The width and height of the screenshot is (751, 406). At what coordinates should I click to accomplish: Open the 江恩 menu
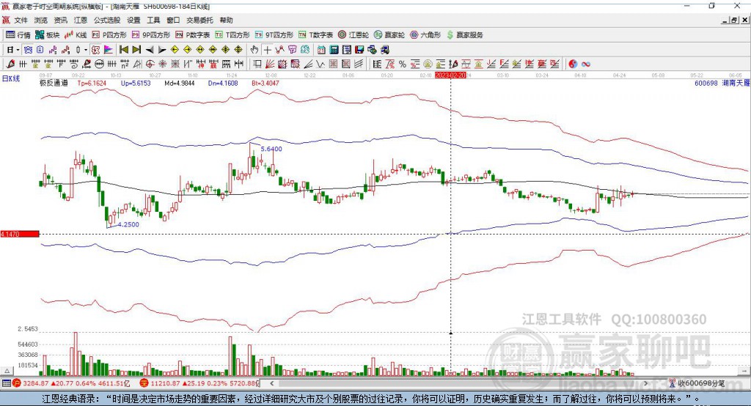[81, 20]
